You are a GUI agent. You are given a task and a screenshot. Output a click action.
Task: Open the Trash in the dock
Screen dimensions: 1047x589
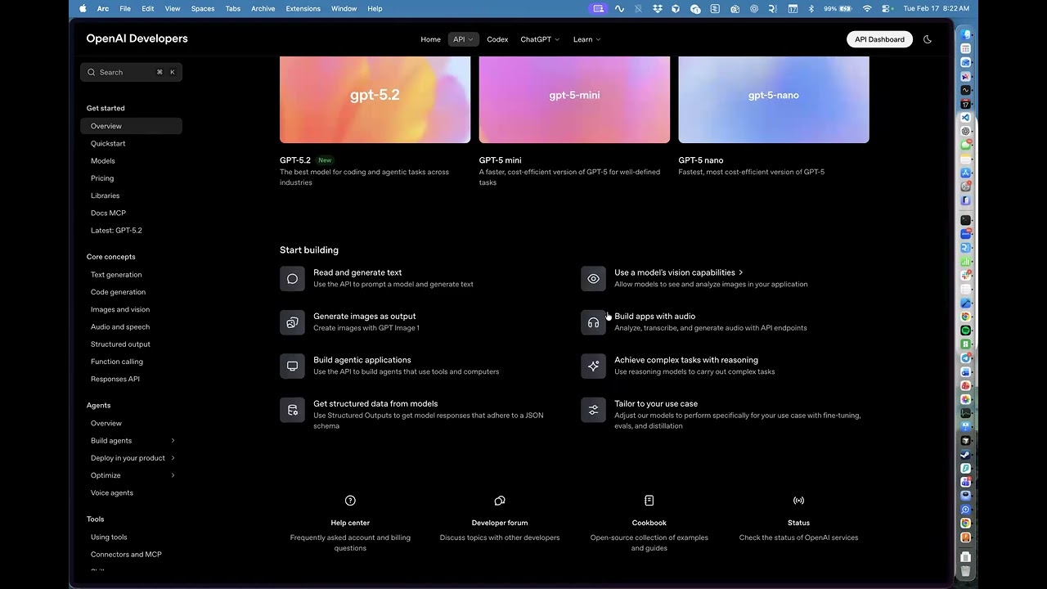pos(965,570)
